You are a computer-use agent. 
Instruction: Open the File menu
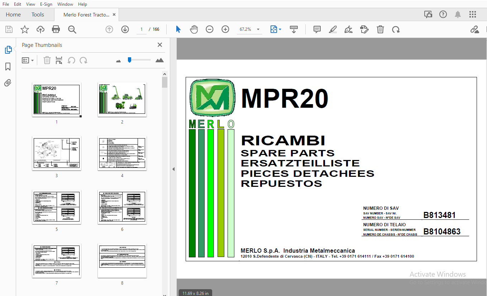pos(6,4)
